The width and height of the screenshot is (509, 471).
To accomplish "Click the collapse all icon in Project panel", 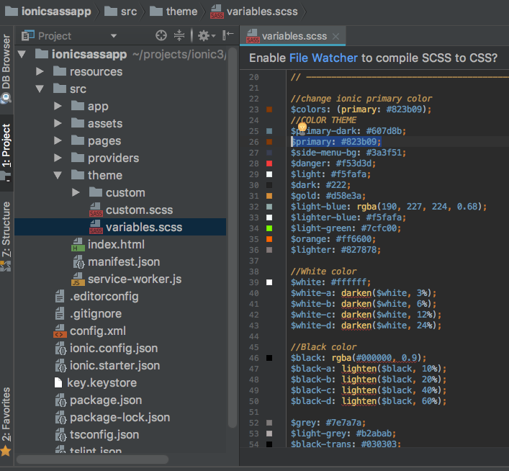I will [179, 35].
